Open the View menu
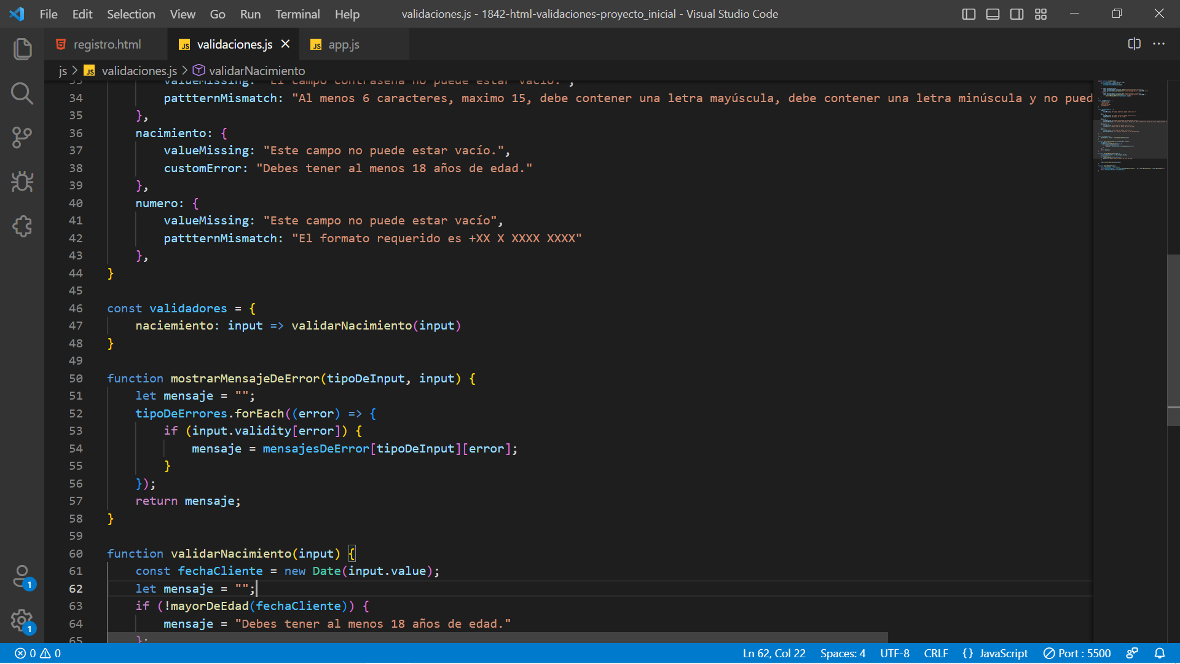The width and height of the screenshot is (1180, 664). coord(183,14)
